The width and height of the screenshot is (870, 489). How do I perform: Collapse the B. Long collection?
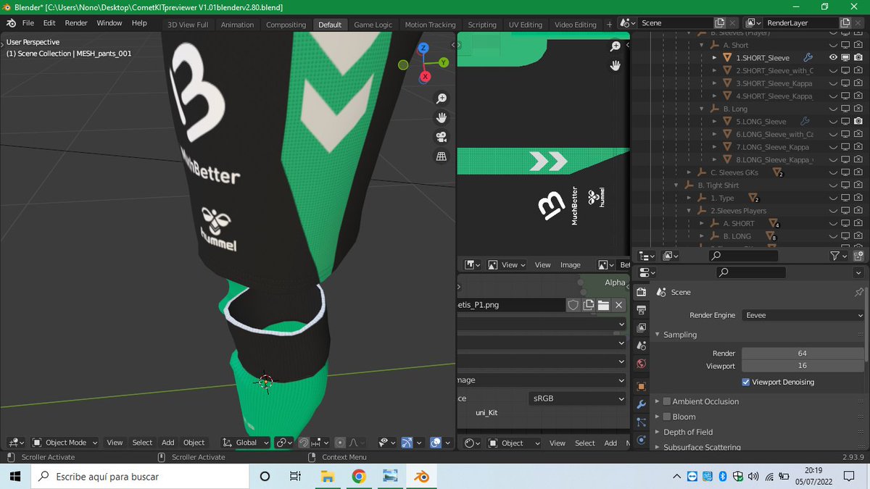pos(702,109)
